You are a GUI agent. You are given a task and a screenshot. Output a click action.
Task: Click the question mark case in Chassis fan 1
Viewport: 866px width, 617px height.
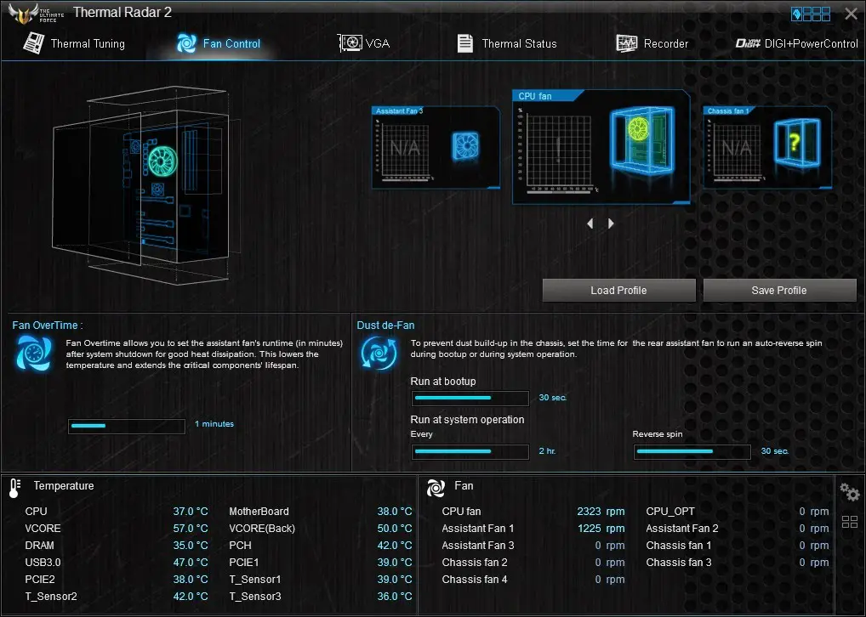797,143
